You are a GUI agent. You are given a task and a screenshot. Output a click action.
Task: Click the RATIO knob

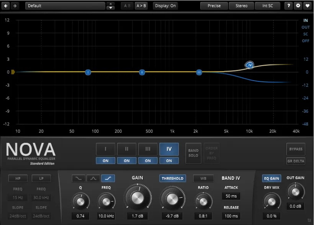pyautogui.click(x=203, y=202)
